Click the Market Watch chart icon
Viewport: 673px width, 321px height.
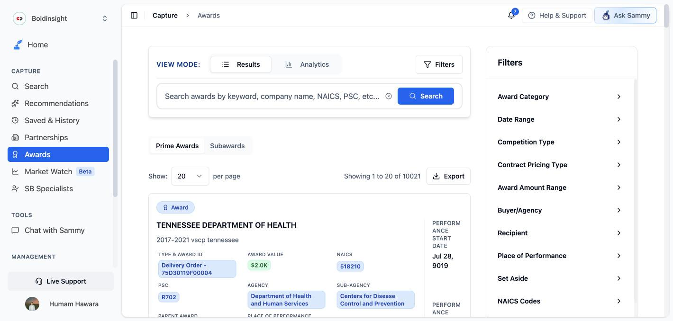pos(15,171)
